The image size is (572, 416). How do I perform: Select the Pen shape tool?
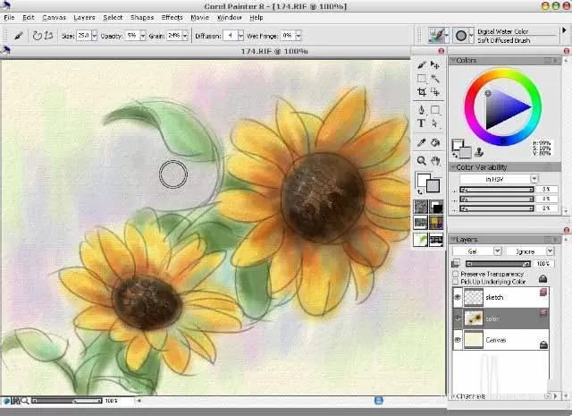pos(421,109)
